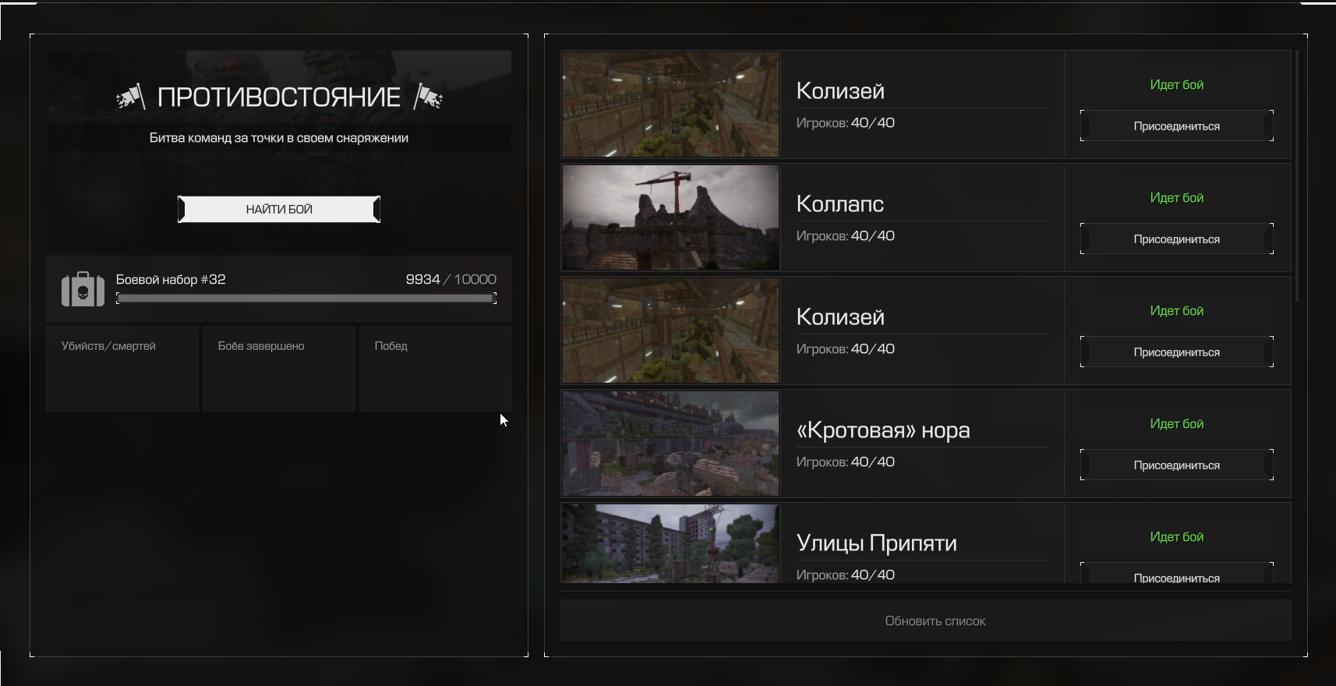1336x686 pixels.
Task: Click the Боевой набор progress bar
Action: point(306,298)
